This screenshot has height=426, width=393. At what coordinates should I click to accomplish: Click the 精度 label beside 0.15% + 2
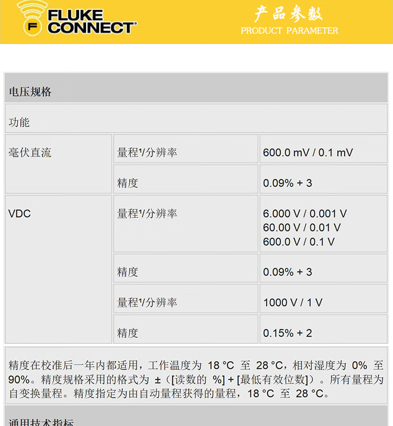[x=127, y=333]
